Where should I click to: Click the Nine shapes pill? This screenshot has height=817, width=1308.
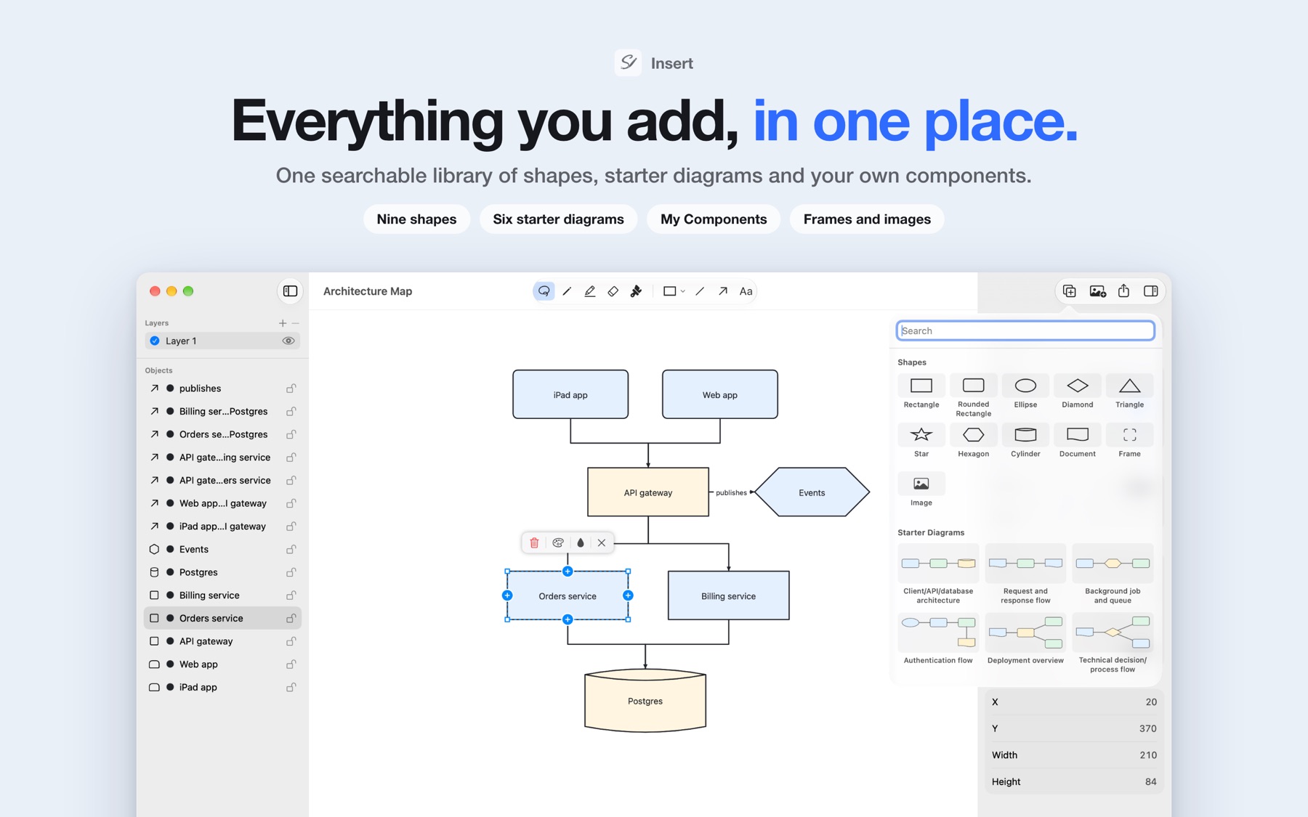click(x=416, y=219)
